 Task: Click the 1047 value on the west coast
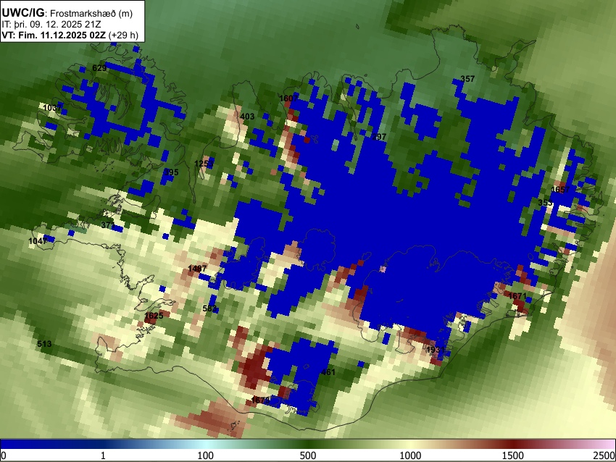[x=38, y=241]
